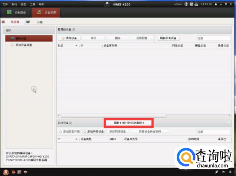Select the 分组 sub-tab

pos(40,22)
